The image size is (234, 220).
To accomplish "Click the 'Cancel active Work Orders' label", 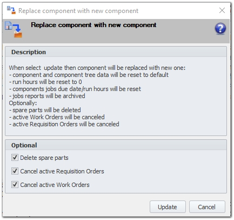I will [x=55, y=185].
